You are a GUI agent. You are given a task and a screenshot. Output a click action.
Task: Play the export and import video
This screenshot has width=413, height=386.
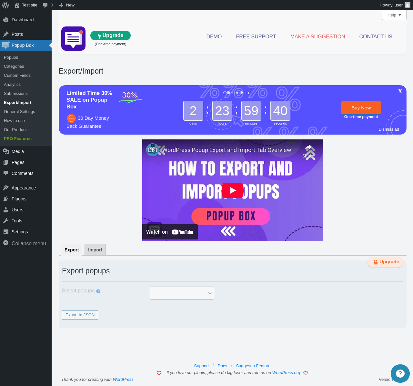point(233,190)
